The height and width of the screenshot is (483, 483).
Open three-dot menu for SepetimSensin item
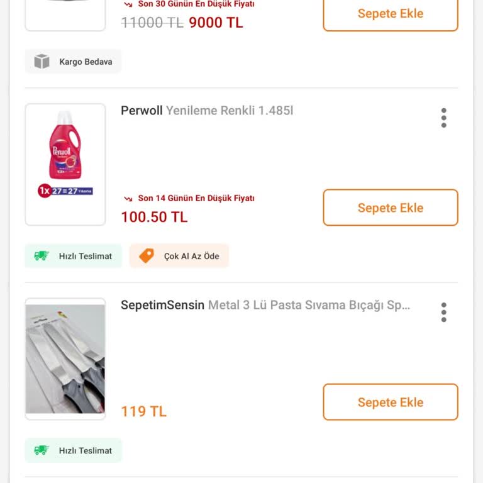[x=443, y=312]
